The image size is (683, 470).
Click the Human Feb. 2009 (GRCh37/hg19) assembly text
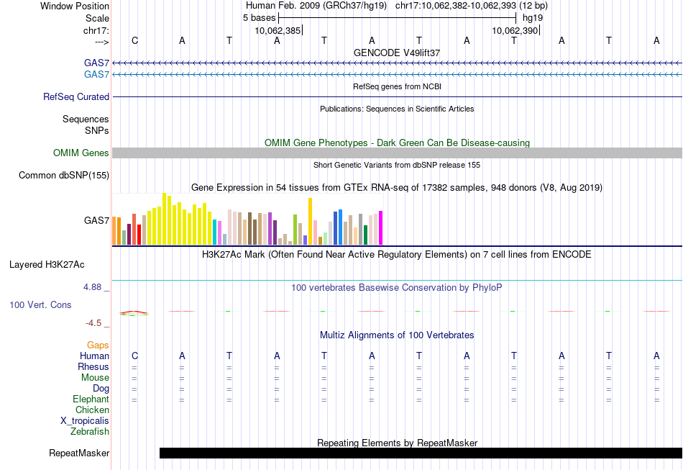pos(316,6)
